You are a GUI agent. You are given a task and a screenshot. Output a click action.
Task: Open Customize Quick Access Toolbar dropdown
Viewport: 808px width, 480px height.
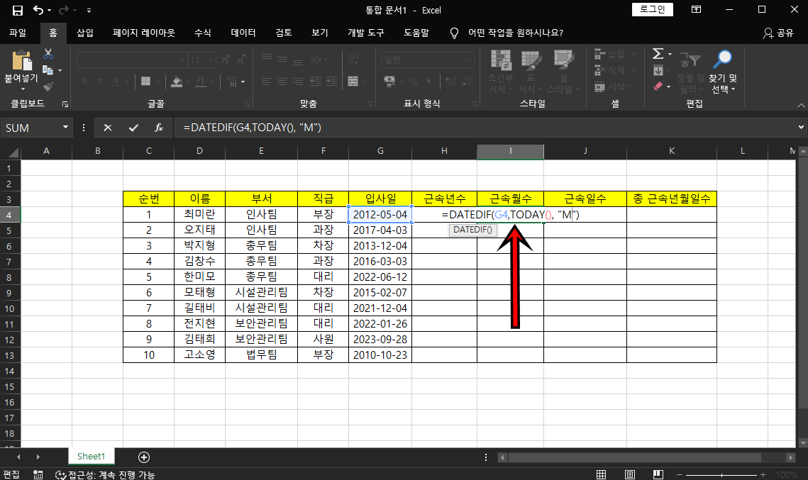(89, 11)
